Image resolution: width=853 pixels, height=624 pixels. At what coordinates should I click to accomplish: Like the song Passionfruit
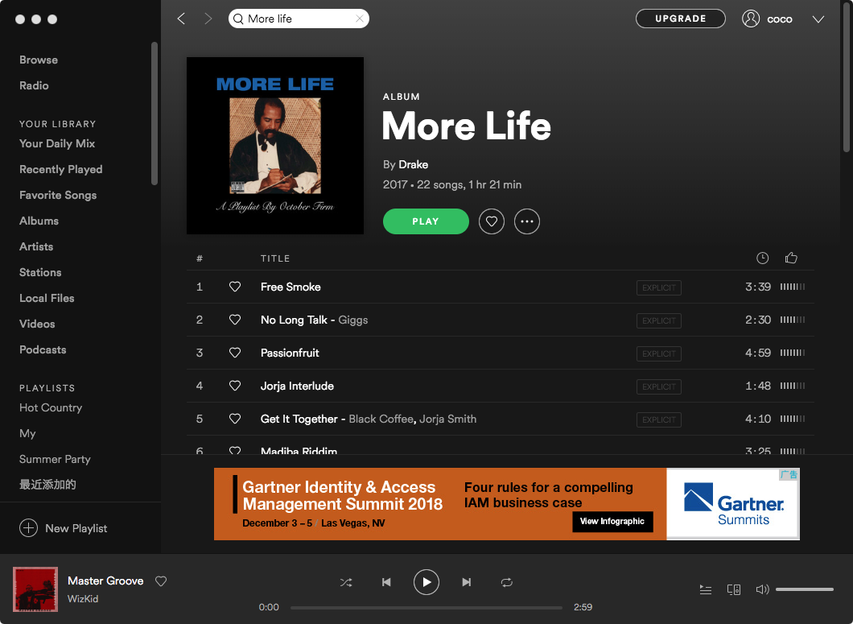pyautogui.click(x=235, y=353)
